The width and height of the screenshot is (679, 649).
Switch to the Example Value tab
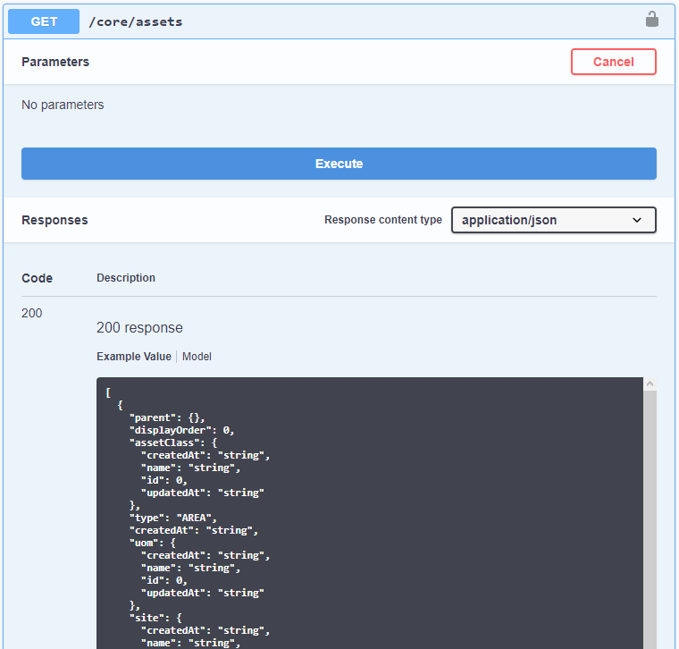point(133,357)
